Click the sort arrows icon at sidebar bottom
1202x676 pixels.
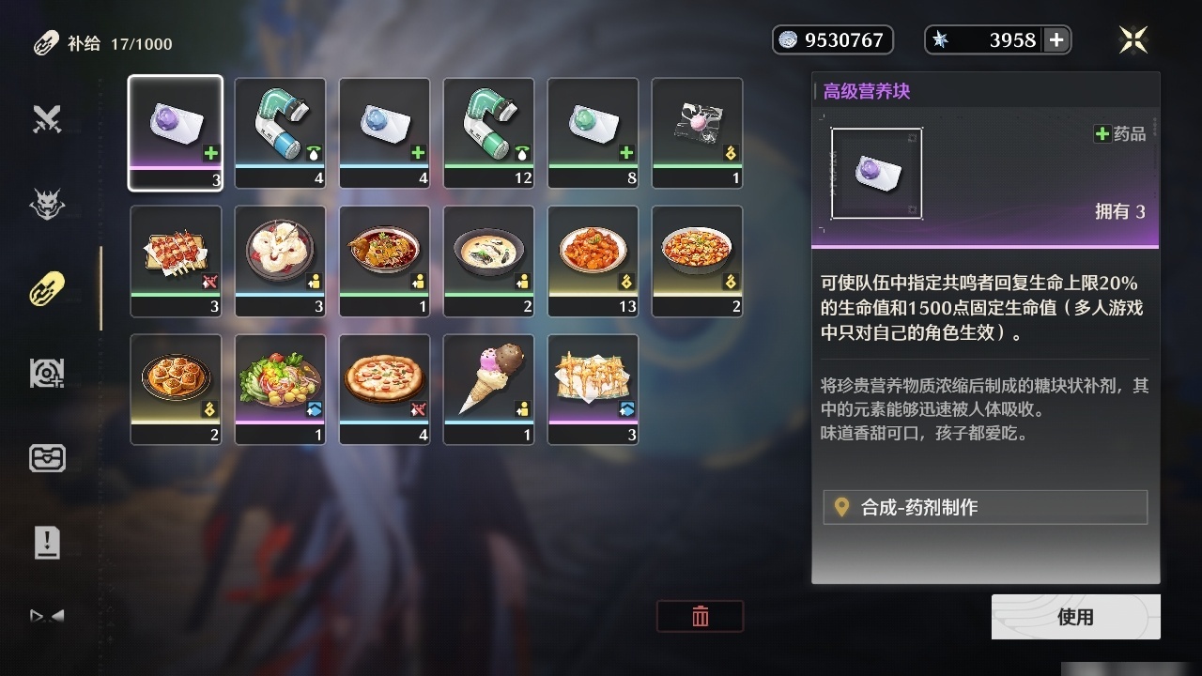click(47, 617)
